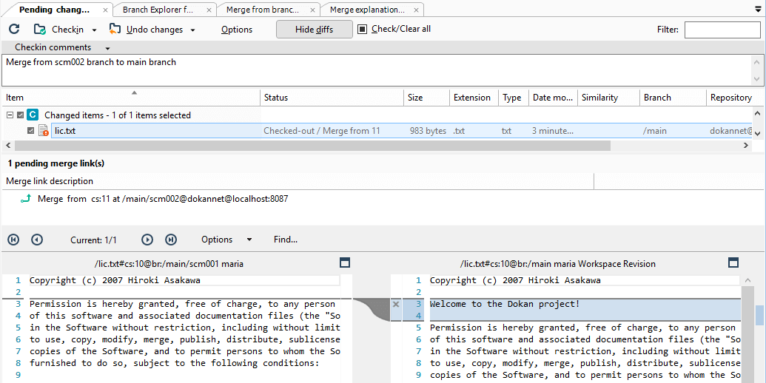
Task: Maximize the left scm001 diff pane
Action: [x=345, y=263]
